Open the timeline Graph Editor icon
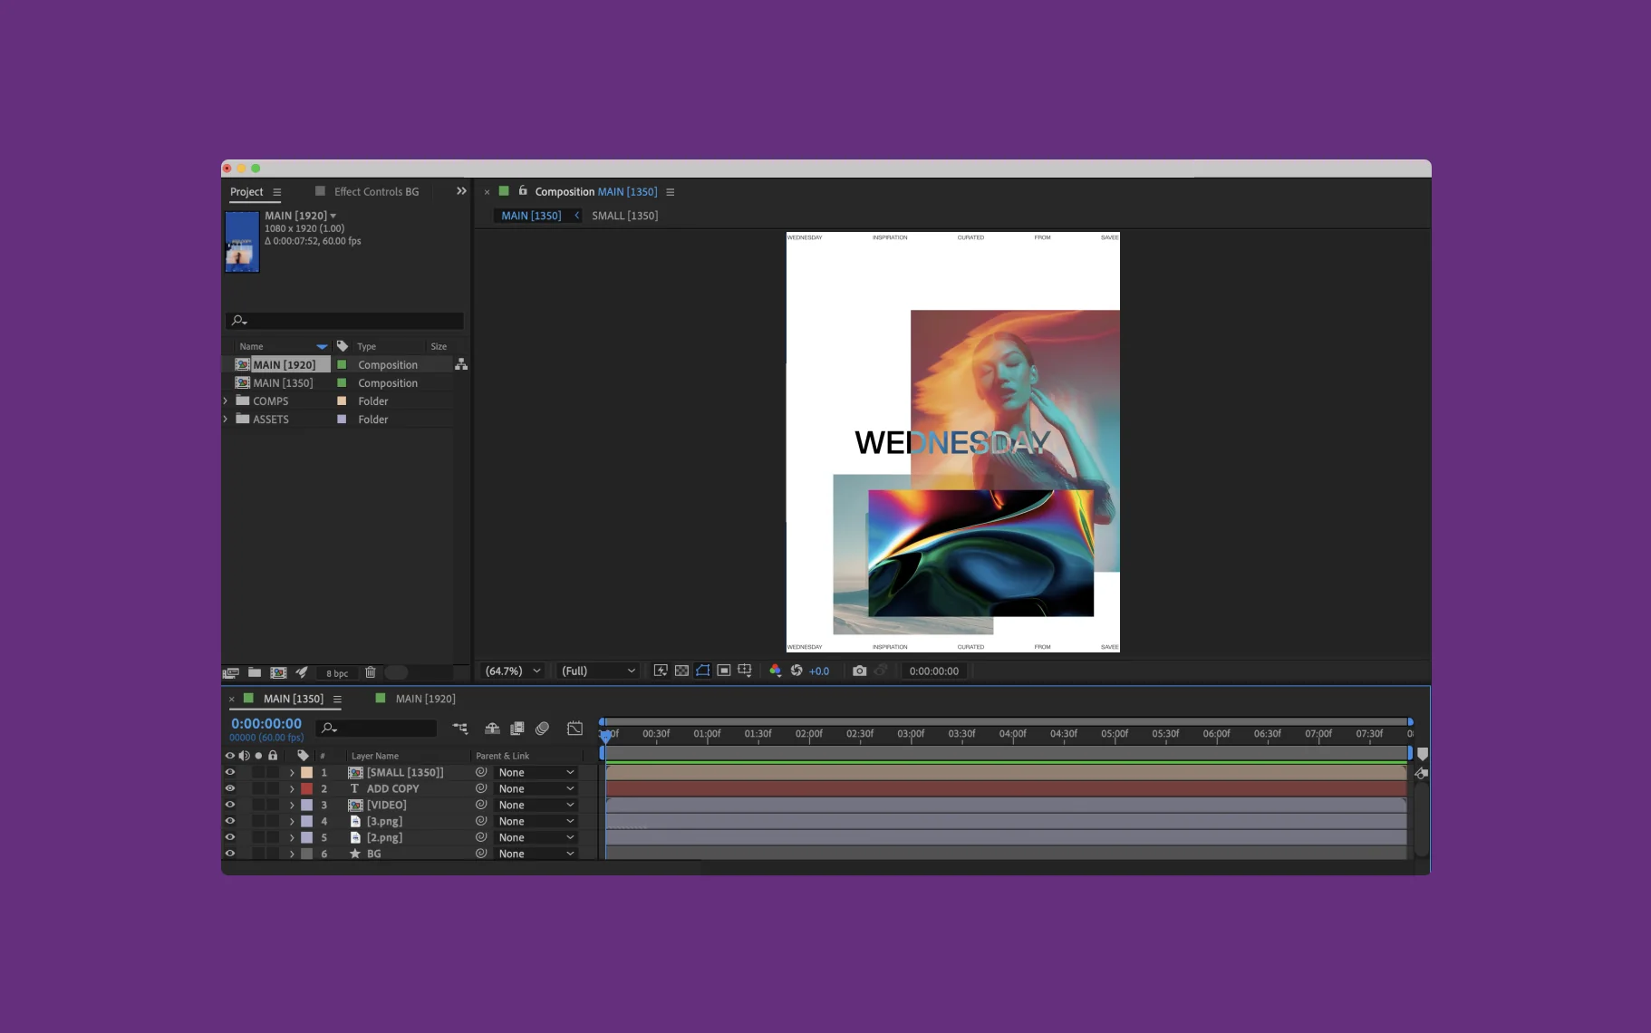1651x1033 pixels. pos(574,729)
